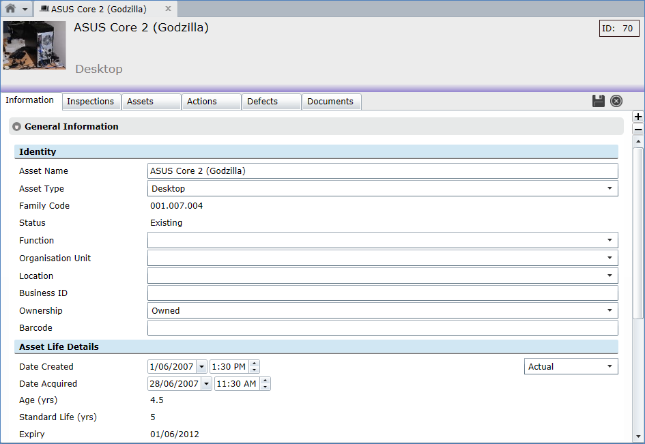
Task: Click the vertical scrollbar thumb
Action: click(638, 233)
